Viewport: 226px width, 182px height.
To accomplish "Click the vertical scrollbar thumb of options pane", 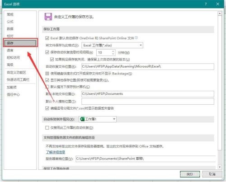I will 220,83.
